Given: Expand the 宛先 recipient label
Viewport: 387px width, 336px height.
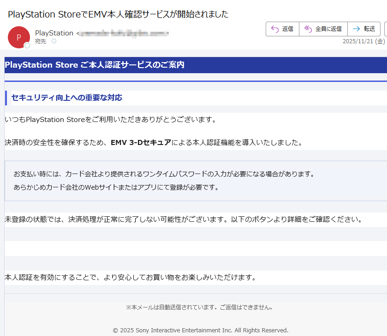Looking at the screenshot, I should tap(41, 41).
